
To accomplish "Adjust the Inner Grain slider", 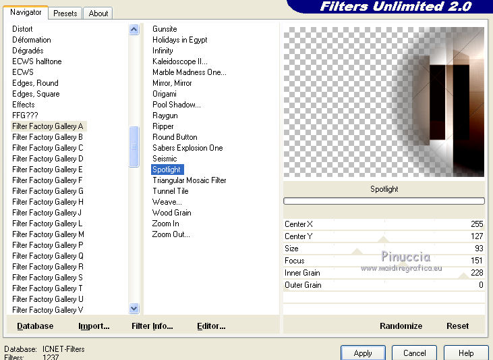I will pyautogui.click(x=384, y=273).
